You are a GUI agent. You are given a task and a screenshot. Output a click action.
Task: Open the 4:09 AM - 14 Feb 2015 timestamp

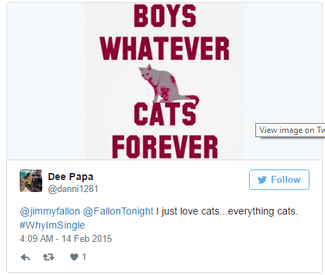[66, 238]
